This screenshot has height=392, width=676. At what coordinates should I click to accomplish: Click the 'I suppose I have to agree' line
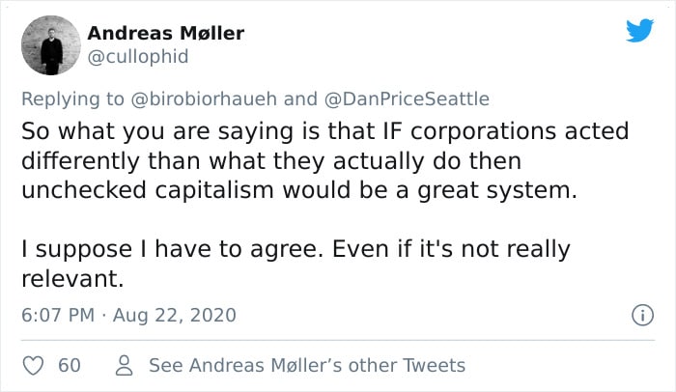296,249
